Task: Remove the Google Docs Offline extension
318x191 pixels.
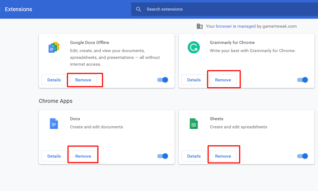Action: tap(83, 80)
